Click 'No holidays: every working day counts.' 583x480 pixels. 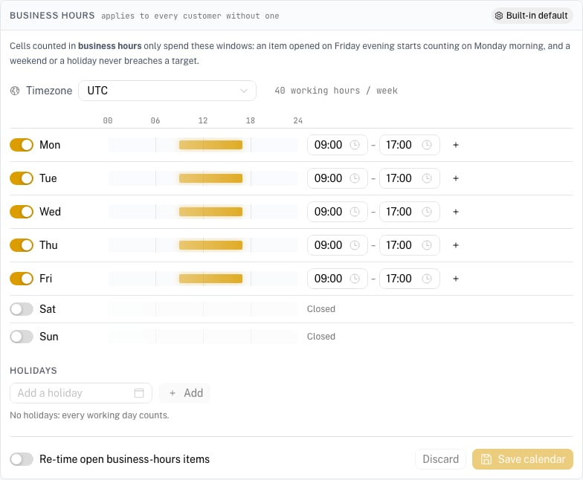(x=89, y=415)
